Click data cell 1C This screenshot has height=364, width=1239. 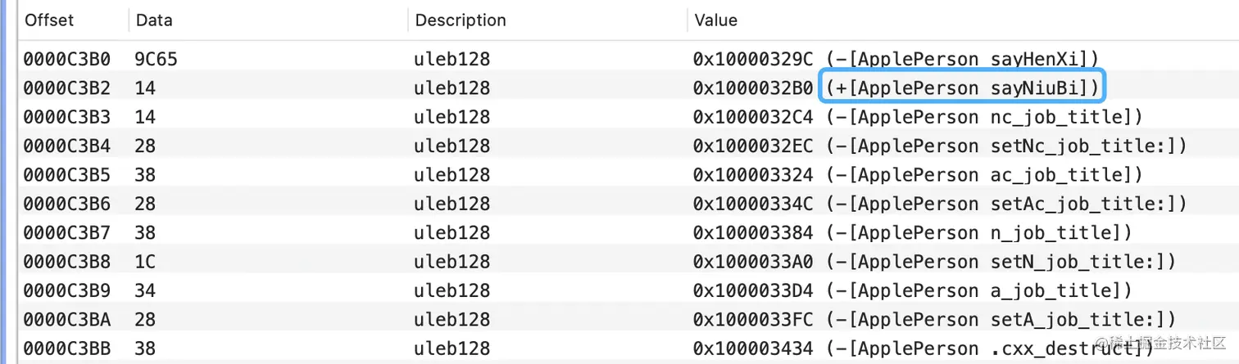pos(146,262)
